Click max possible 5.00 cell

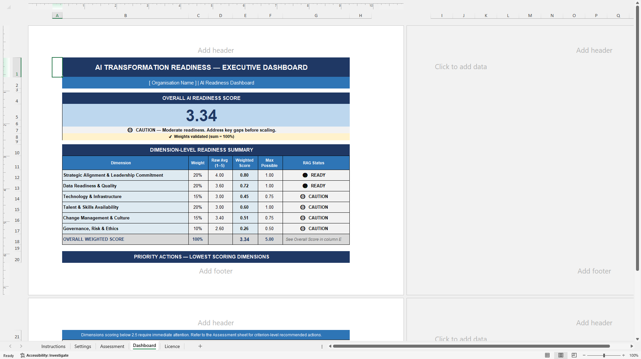coord(270,239)
